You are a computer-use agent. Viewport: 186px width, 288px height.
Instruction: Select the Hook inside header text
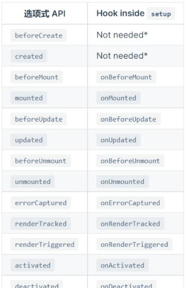[121, 13]
